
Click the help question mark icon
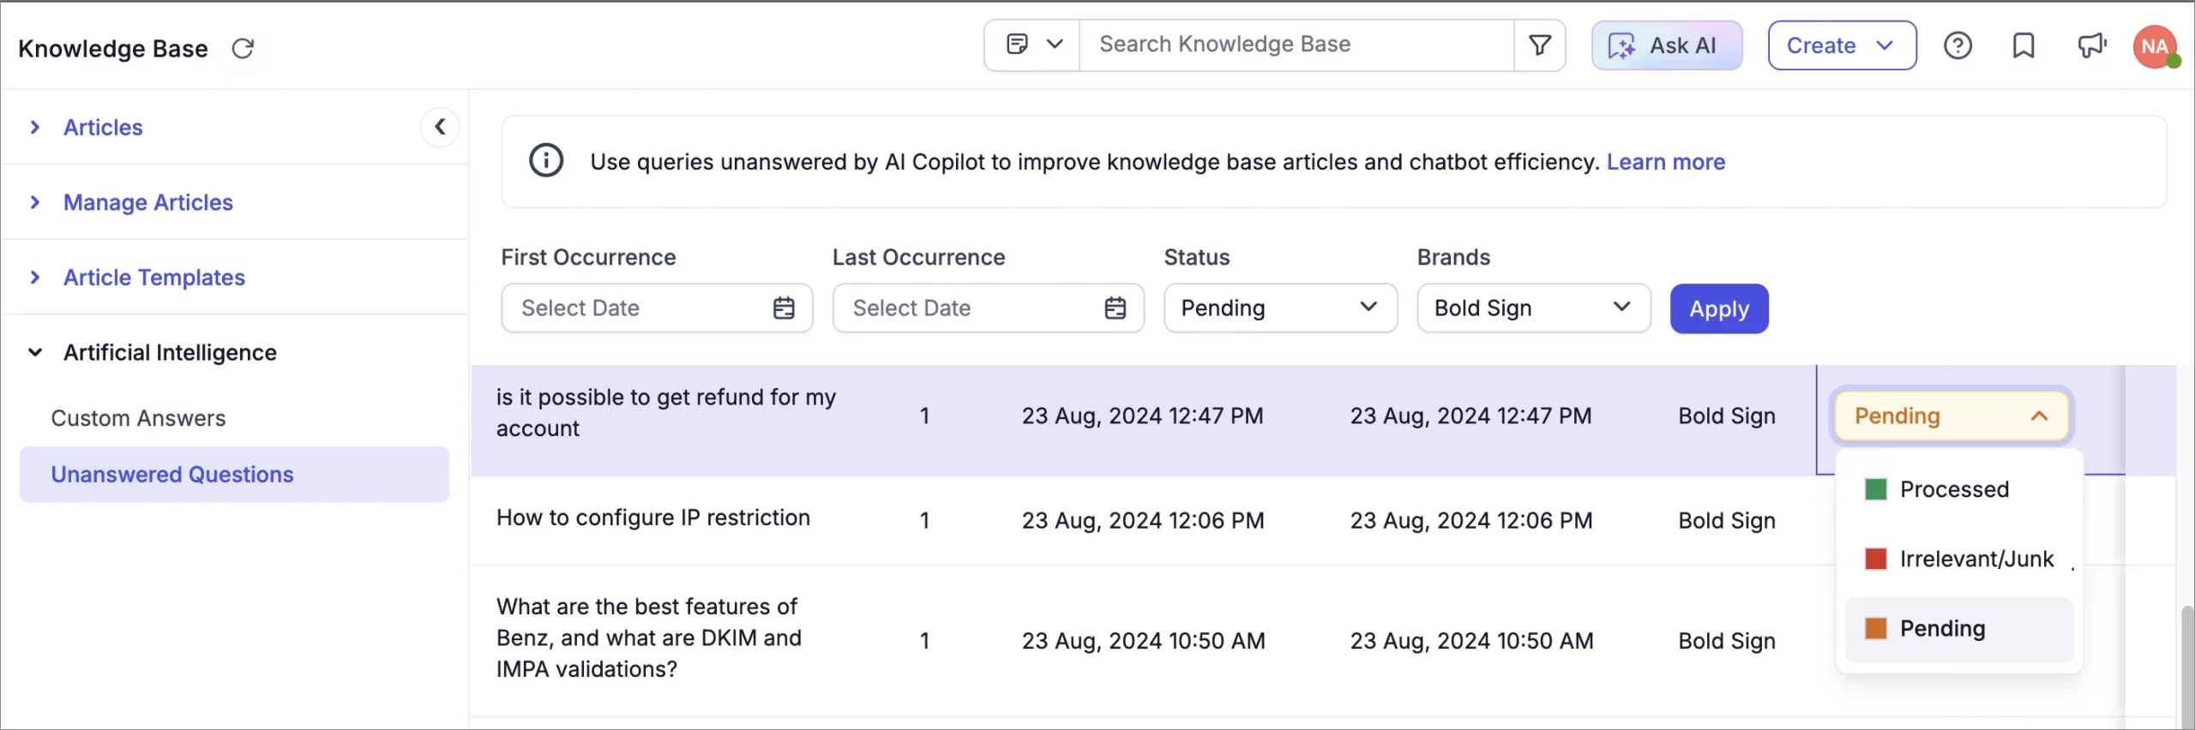[1957, 45]
